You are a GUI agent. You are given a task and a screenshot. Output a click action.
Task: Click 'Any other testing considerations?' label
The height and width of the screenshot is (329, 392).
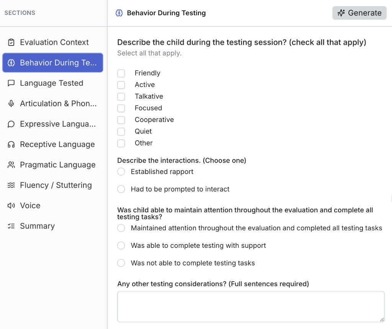pyautogui.click(x=213, y=284)
